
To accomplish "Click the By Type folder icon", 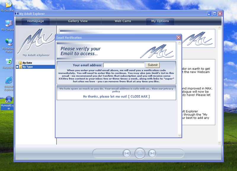I will [x=20, y=67].
